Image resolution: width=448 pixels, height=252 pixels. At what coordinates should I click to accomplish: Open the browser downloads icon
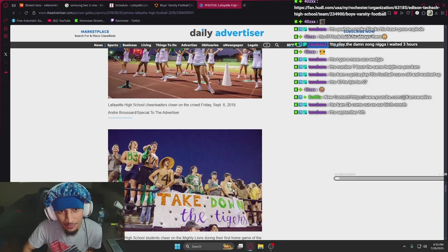click(x=436, y=13)
